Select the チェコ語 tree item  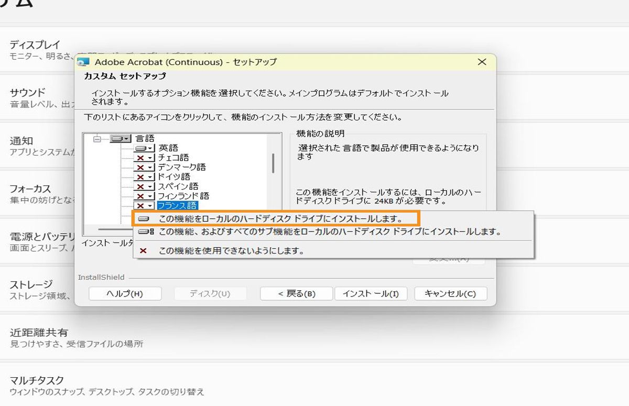click(173, 158)
